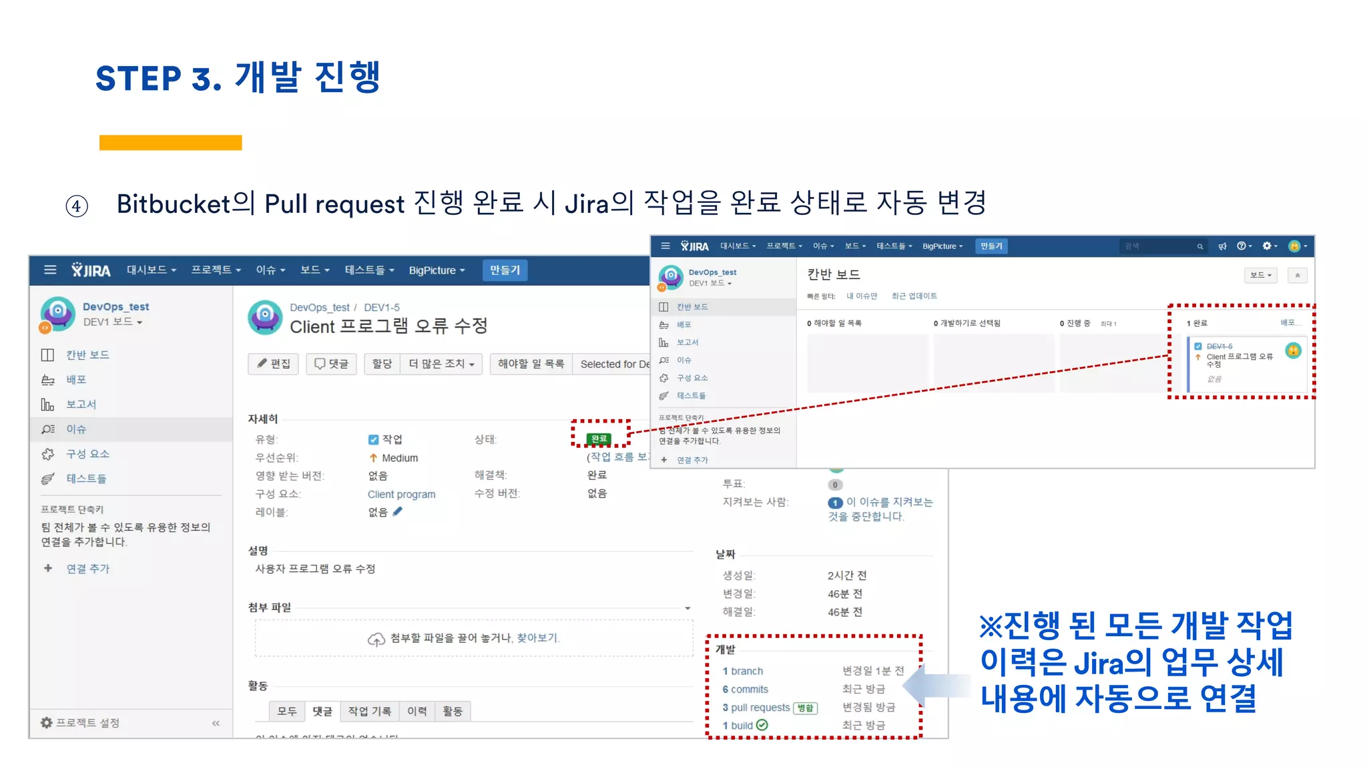This screenshot has height=769, width=1367.
Task: Open 프로젝트 설정 gear at sidebar bottom
Action: coord(47,722)
